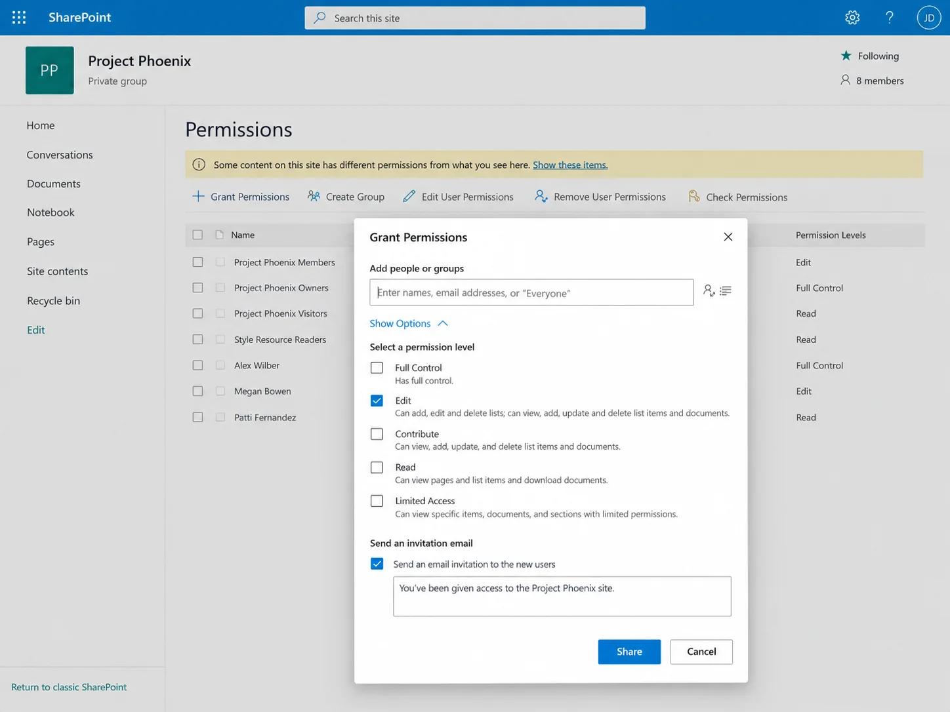The width and height of the screenshot is (950, 712).
Task: Check the Contribute permission box
Action: click(x=377, y=434)
